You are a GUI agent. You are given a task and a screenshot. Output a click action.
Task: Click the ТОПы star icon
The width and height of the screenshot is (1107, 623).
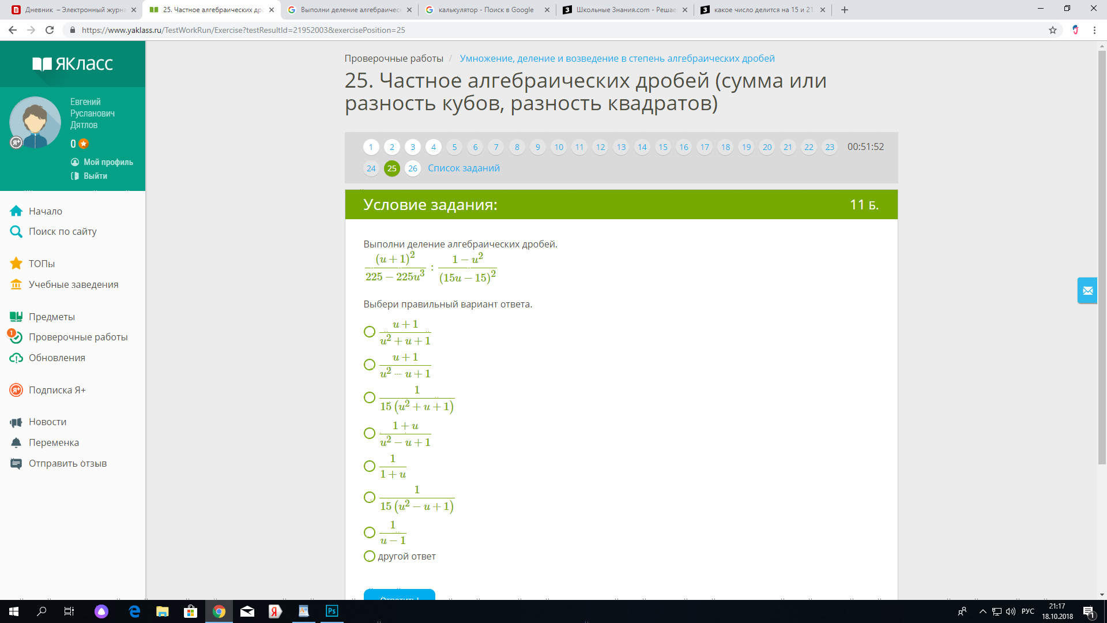click(16, 264)
